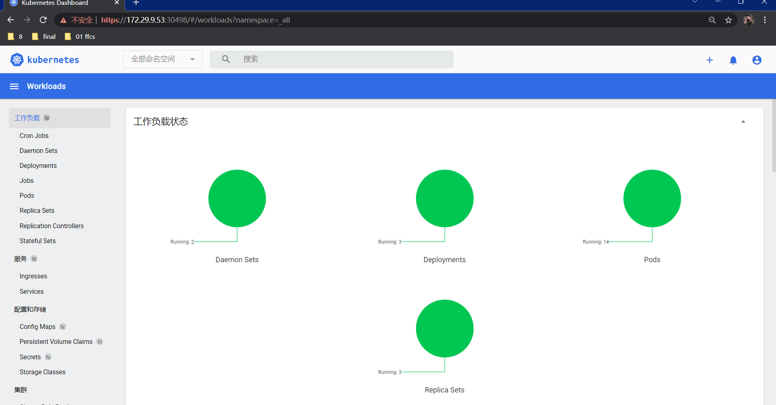
Task: Collapse the 工作负载状态 card
Action: (x=743, y=121)
